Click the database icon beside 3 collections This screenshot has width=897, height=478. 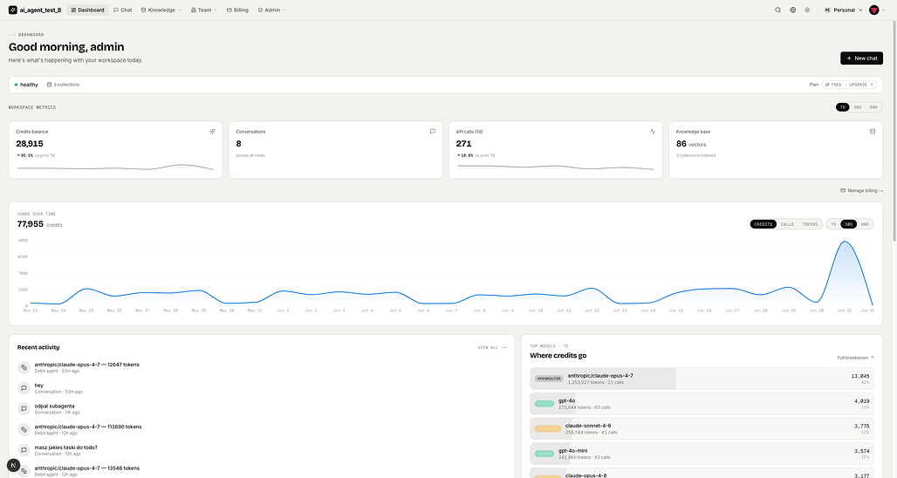tap(49, 85)
